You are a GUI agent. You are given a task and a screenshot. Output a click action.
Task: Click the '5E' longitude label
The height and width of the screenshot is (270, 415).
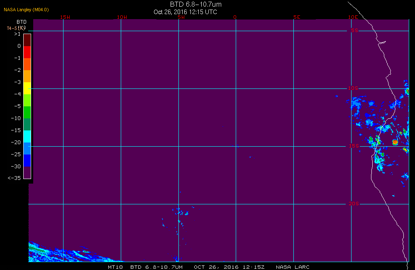297,17
